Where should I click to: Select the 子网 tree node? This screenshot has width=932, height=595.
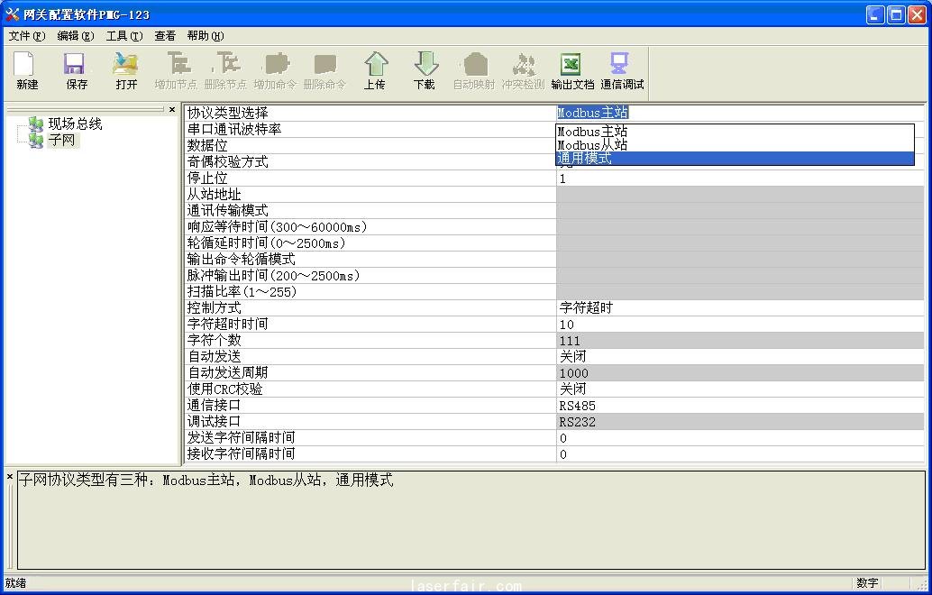pos(62,140)
